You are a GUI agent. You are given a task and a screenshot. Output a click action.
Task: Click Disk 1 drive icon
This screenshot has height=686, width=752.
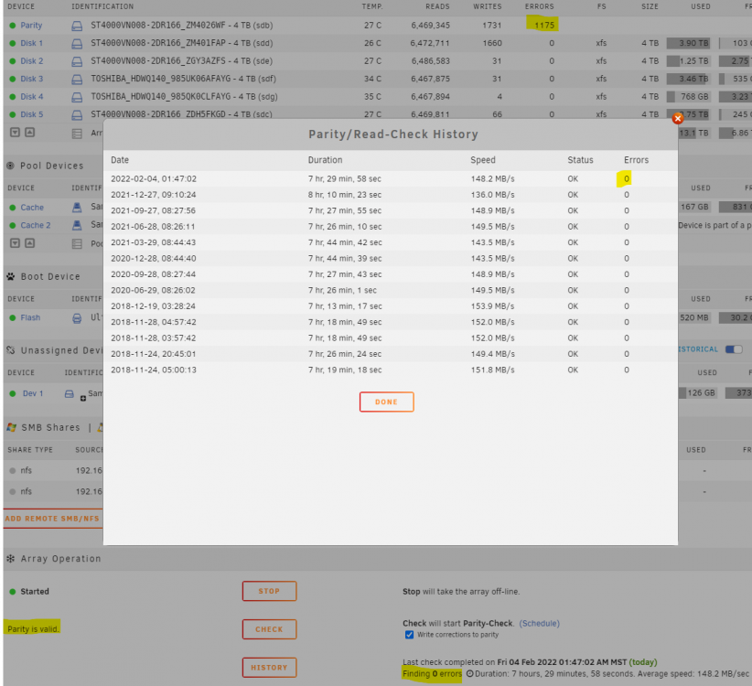tap(77, 44)
